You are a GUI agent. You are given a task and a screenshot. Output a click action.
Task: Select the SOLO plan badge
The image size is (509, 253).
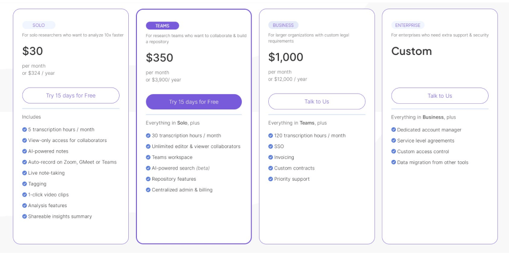coord(39,25)
